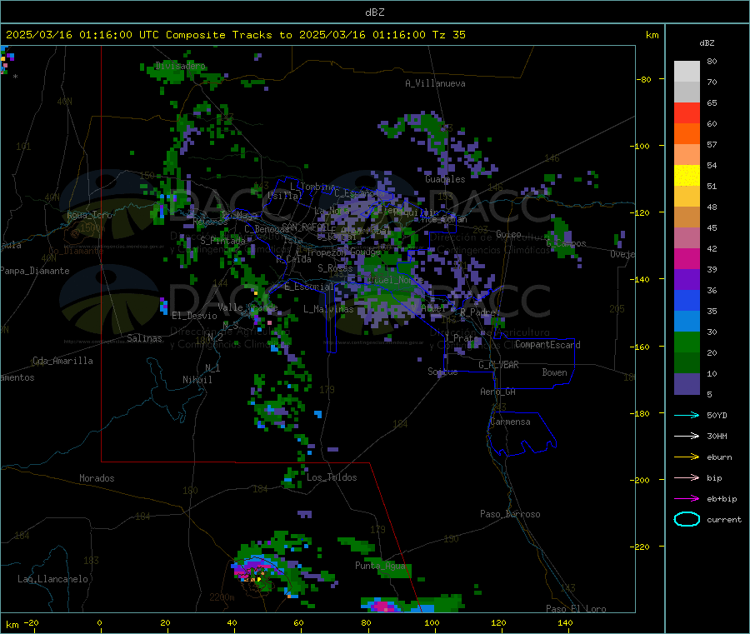Click the L_Malvinas map label
The height and width of the screenshot is (634, 750).
tap(328, 309)
